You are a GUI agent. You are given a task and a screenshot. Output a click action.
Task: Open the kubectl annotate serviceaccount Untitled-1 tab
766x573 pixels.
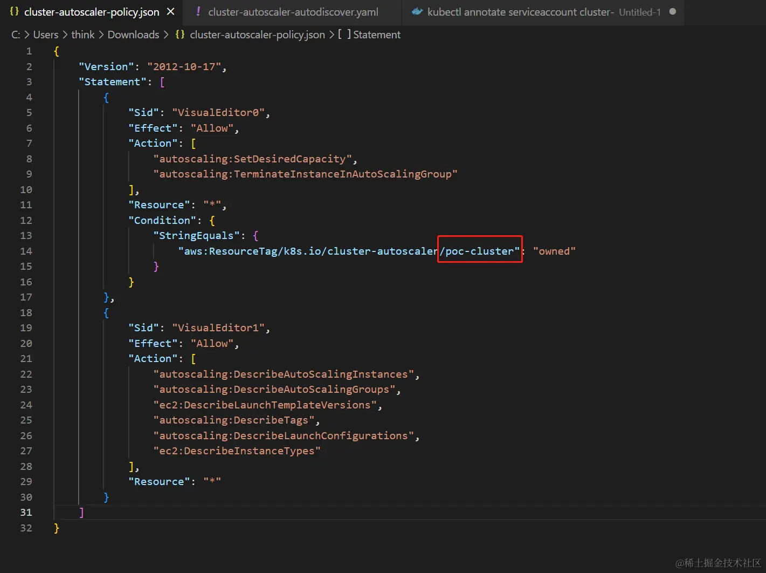[x=544, y=12]
